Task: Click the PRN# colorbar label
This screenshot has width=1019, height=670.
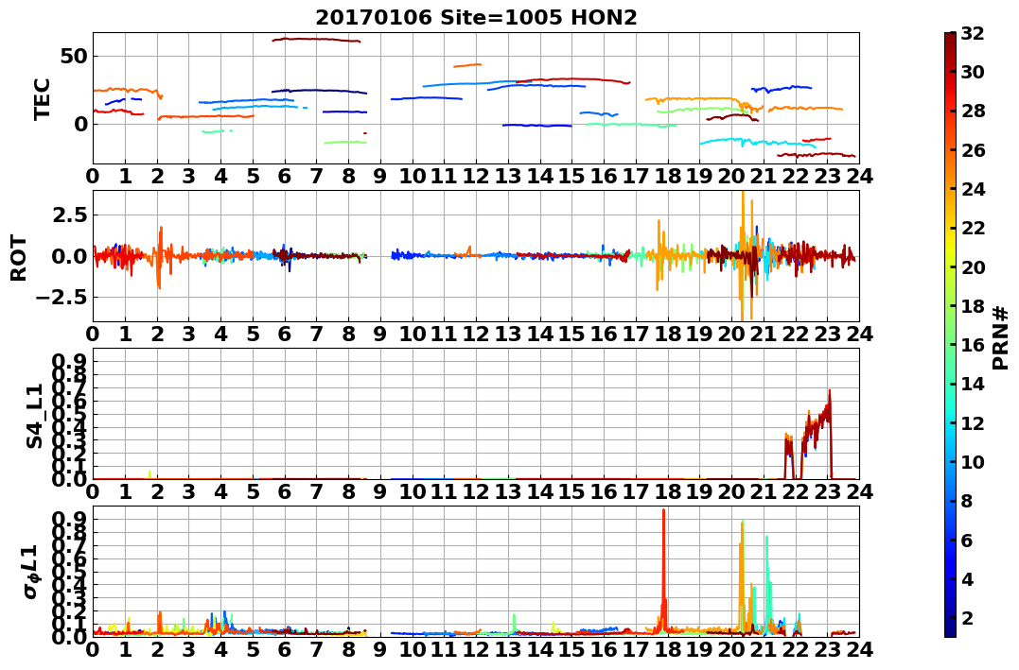Action: point(1001,338)
